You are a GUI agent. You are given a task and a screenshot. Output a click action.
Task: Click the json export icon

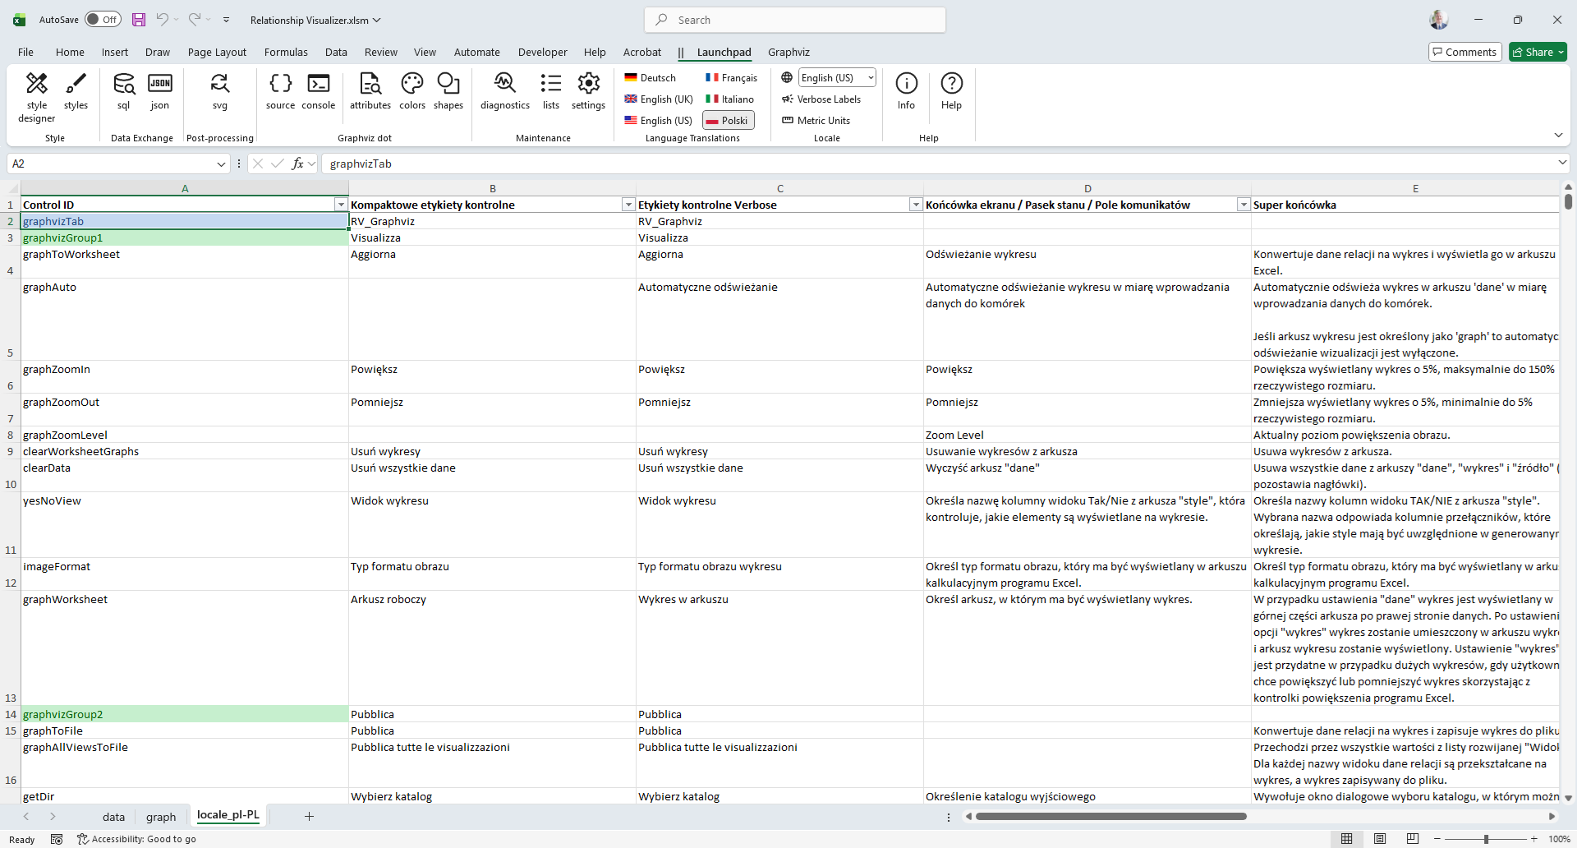(159, 90)
